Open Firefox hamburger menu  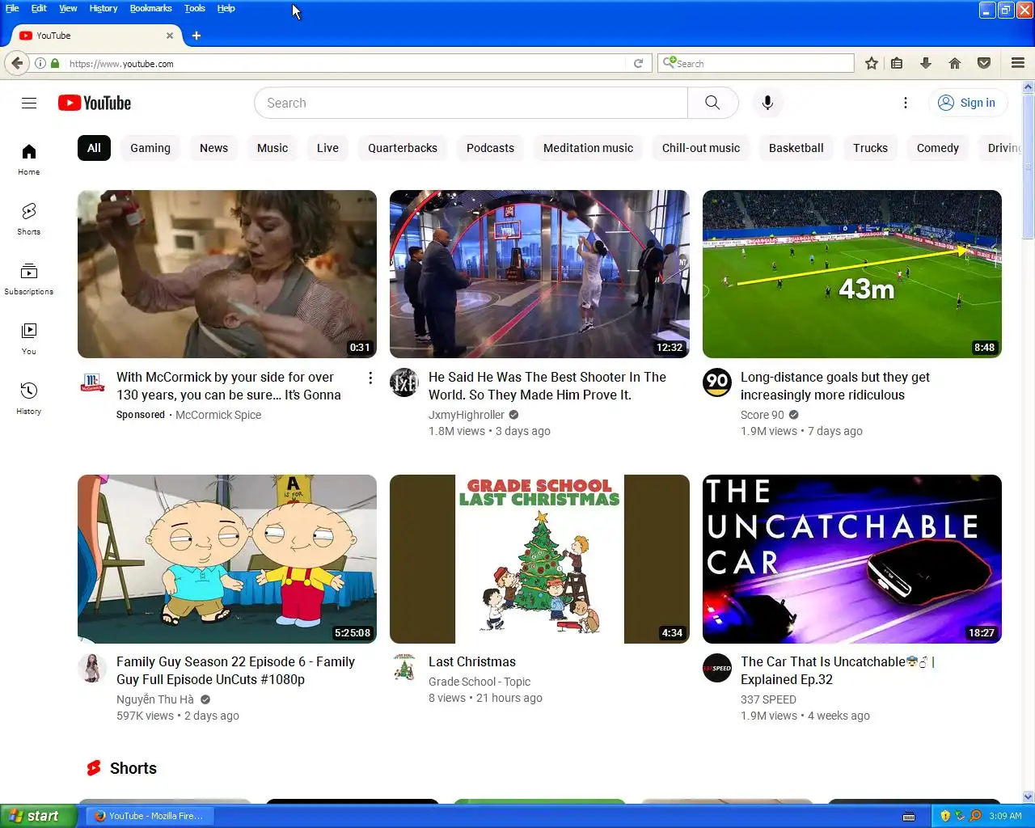pyautogui.click(x=1018, y=63)
